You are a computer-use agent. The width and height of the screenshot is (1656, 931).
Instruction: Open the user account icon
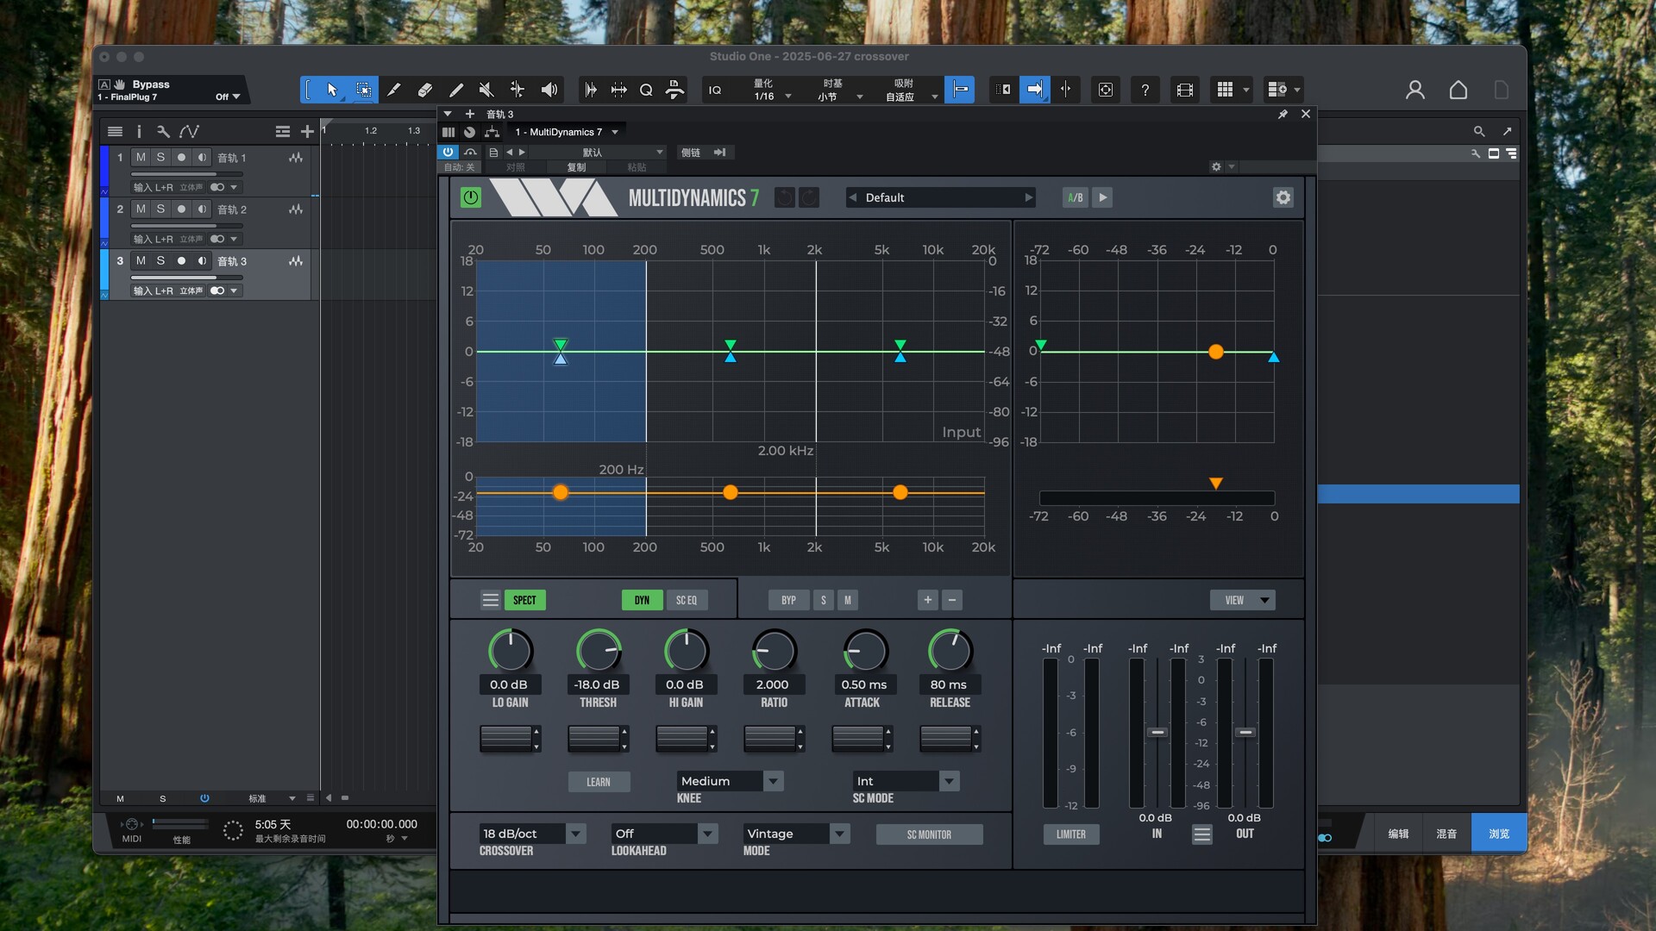click(1415, 90)
